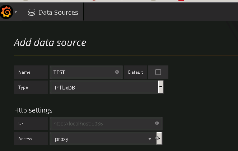Click the arrow button on the Type select
The height and width of the screenshot is (151, 238).
(x=161, y=87)
